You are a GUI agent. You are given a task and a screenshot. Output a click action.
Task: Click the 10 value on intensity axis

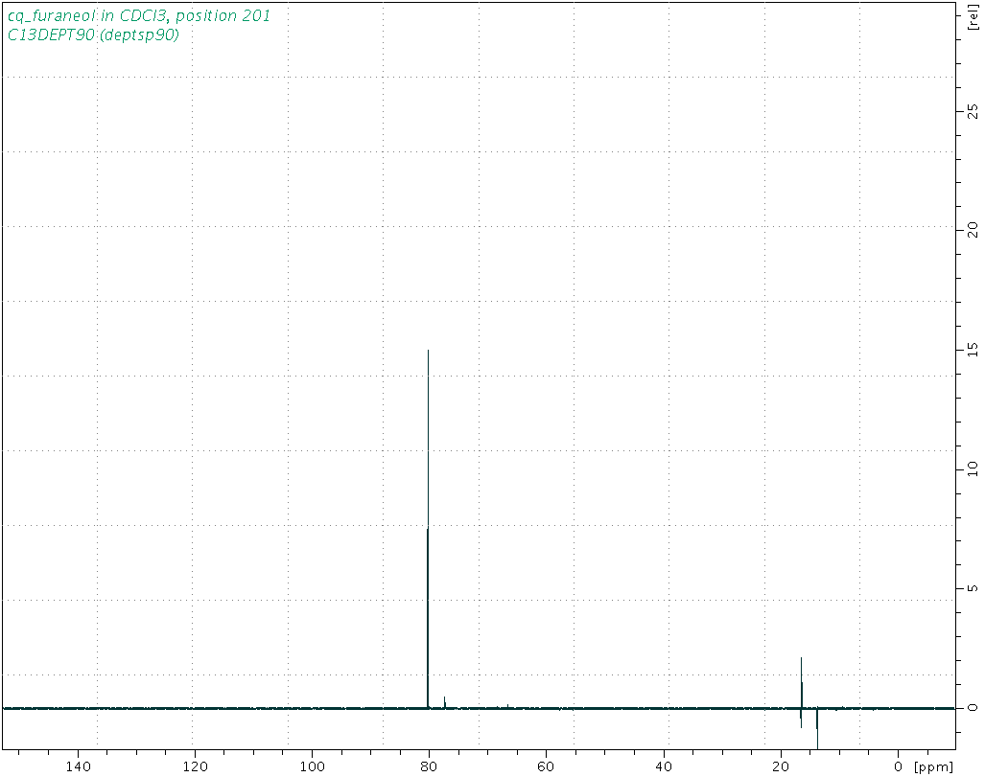click(x=973, y=468)
